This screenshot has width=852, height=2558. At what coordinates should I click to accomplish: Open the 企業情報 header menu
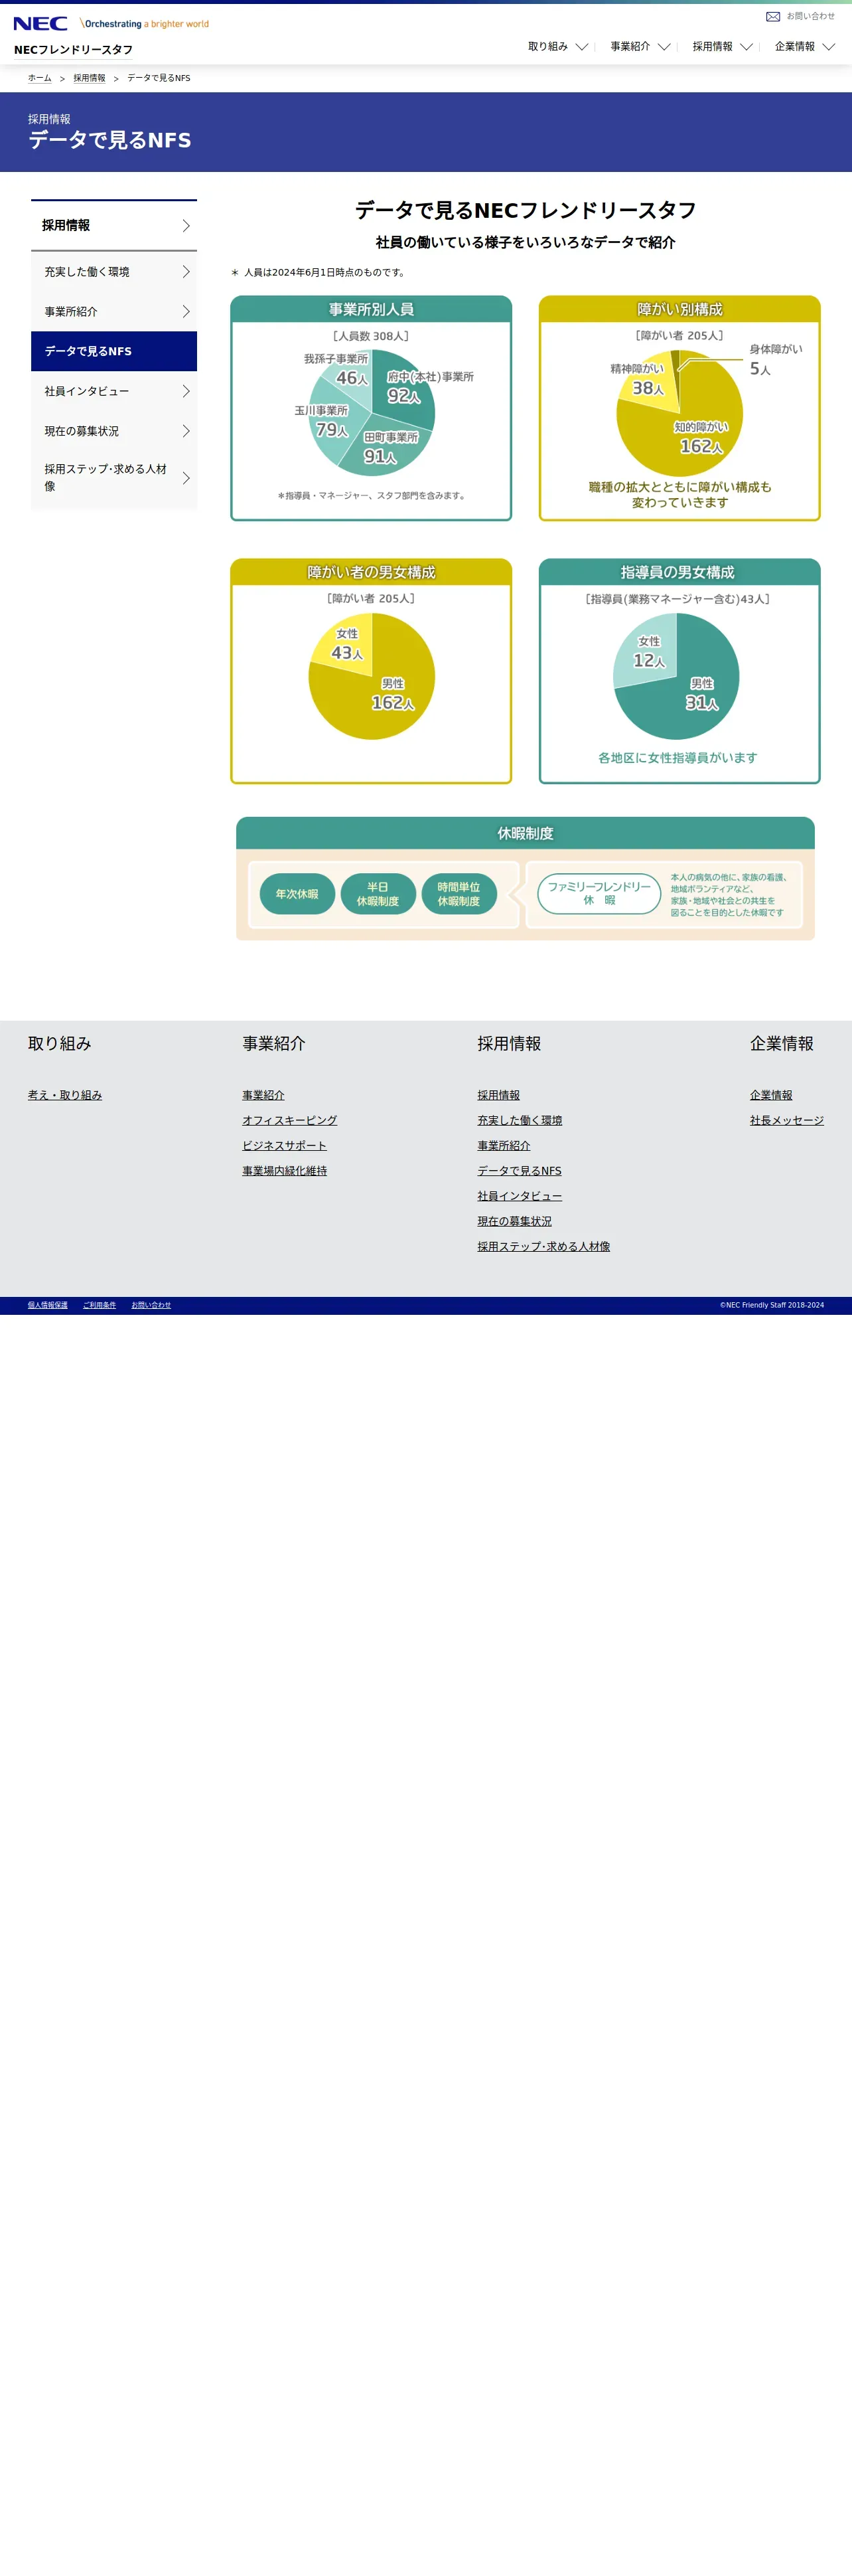pyautogui.click(x=794, y=46)
